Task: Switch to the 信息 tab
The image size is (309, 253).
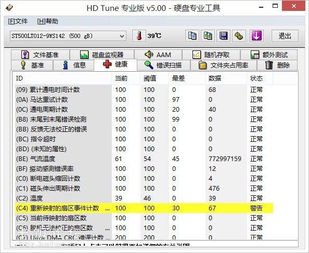Action: (x=73, y=65)
